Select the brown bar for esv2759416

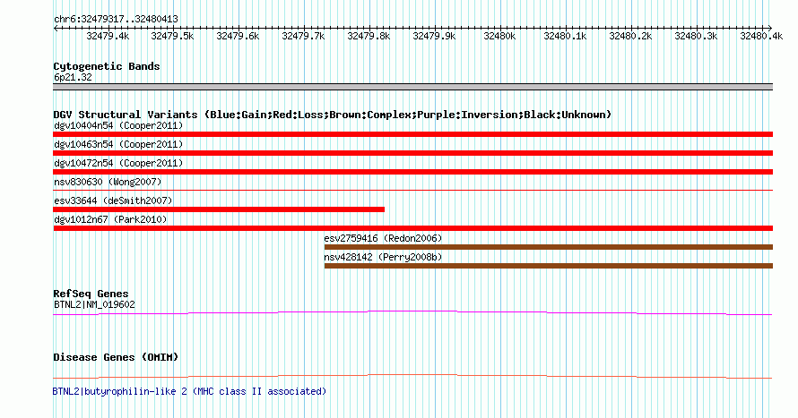click(x=549, y=247)
